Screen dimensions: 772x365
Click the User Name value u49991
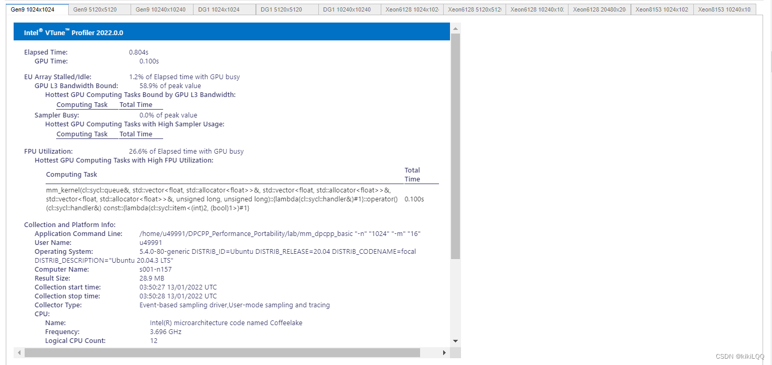click(x=151, y=242)
